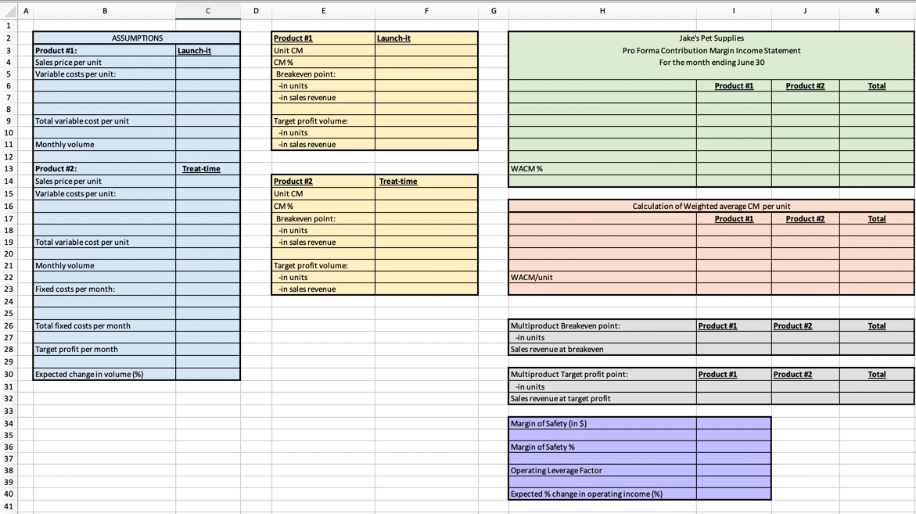
Task: Click the Treat-time cell beside Product #2
Action: pyautogui.click(x=207, y=168)
